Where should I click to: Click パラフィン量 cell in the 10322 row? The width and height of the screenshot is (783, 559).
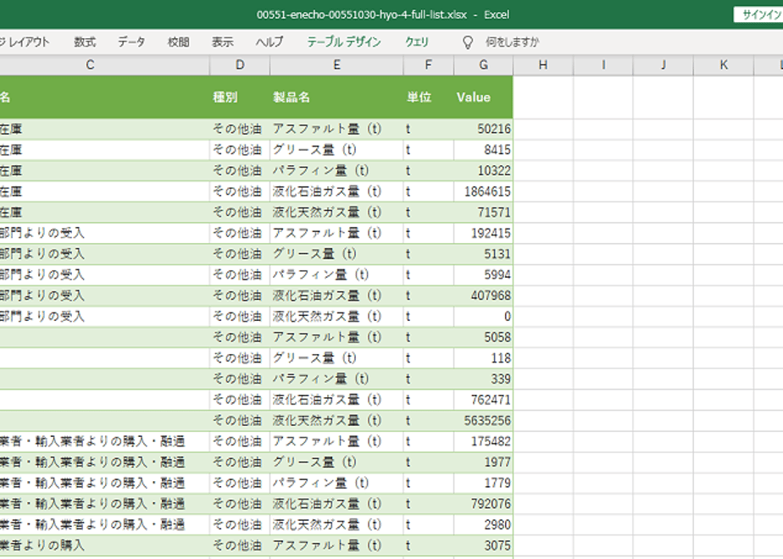pyautogui.click(x=336, y=171)
